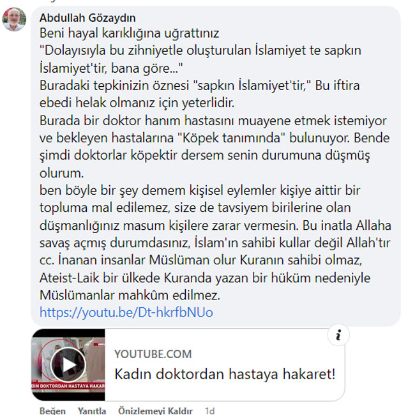Click the 'Ateist-Laik bir ülkede' sentence
The image size is (415, 415).
205,278
